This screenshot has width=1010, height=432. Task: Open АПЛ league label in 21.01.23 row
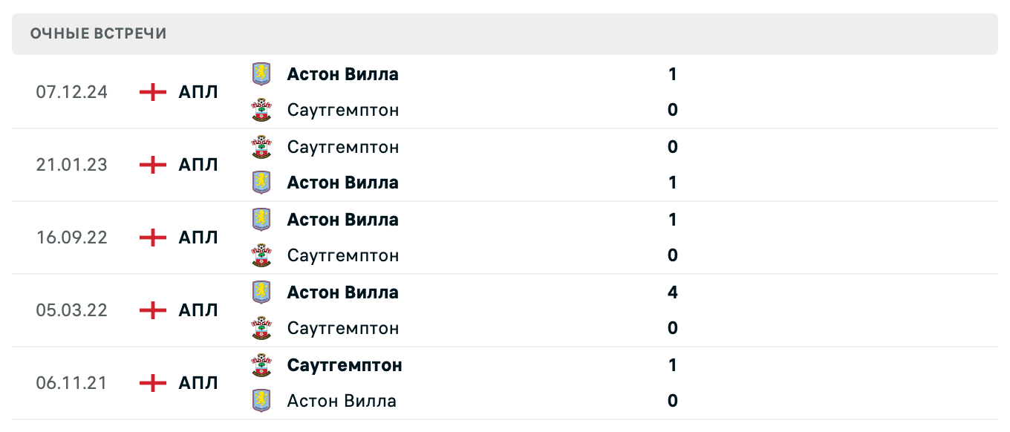[x=198, y=165]
